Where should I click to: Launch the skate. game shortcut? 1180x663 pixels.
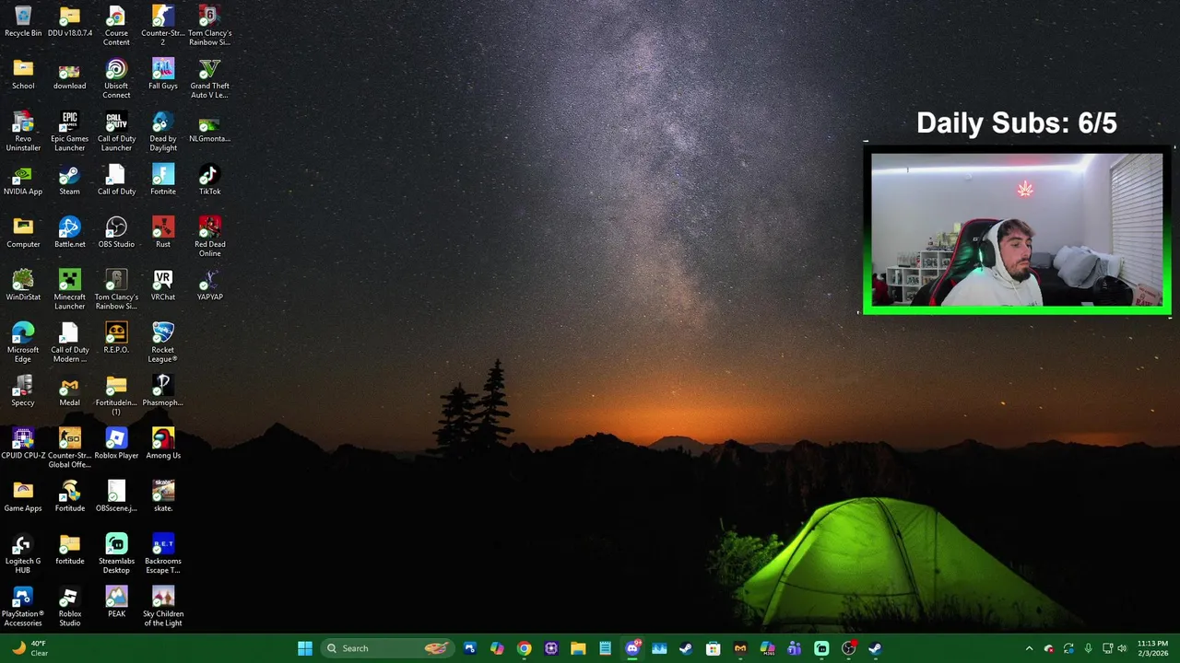click(x=163, y=497)
